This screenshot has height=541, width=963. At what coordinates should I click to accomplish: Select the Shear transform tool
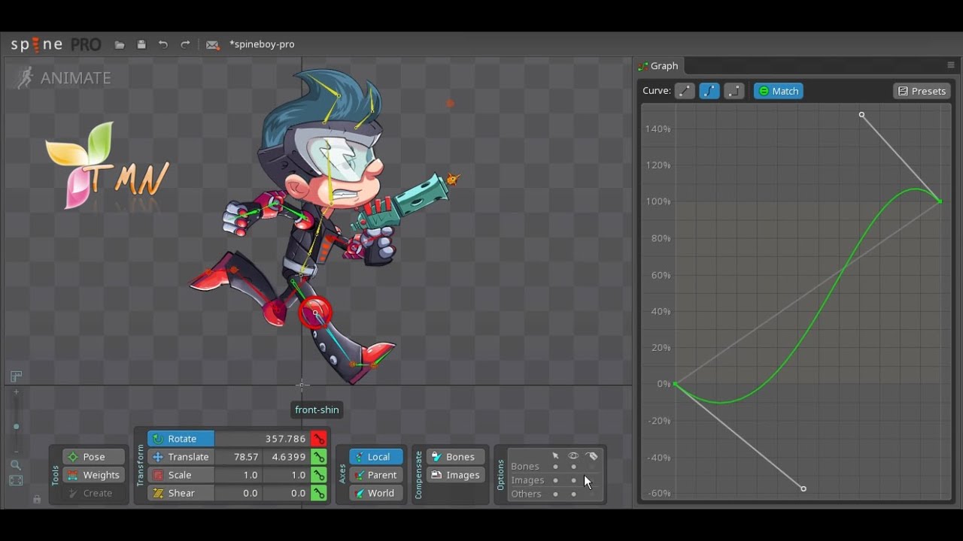coord(181,493)
